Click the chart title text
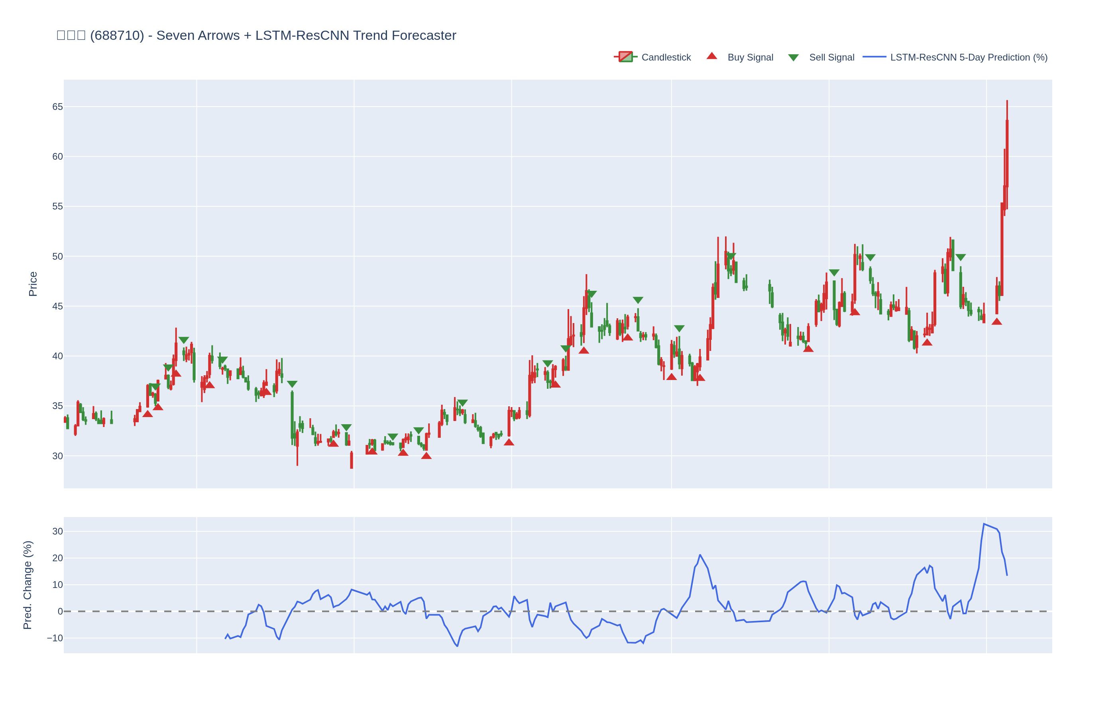The width and height of the screenshot is (1116, 717). [x=256, y=35]
